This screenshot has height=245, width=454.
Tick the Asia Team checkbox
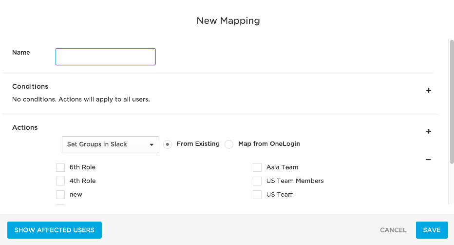pos(257,167)
